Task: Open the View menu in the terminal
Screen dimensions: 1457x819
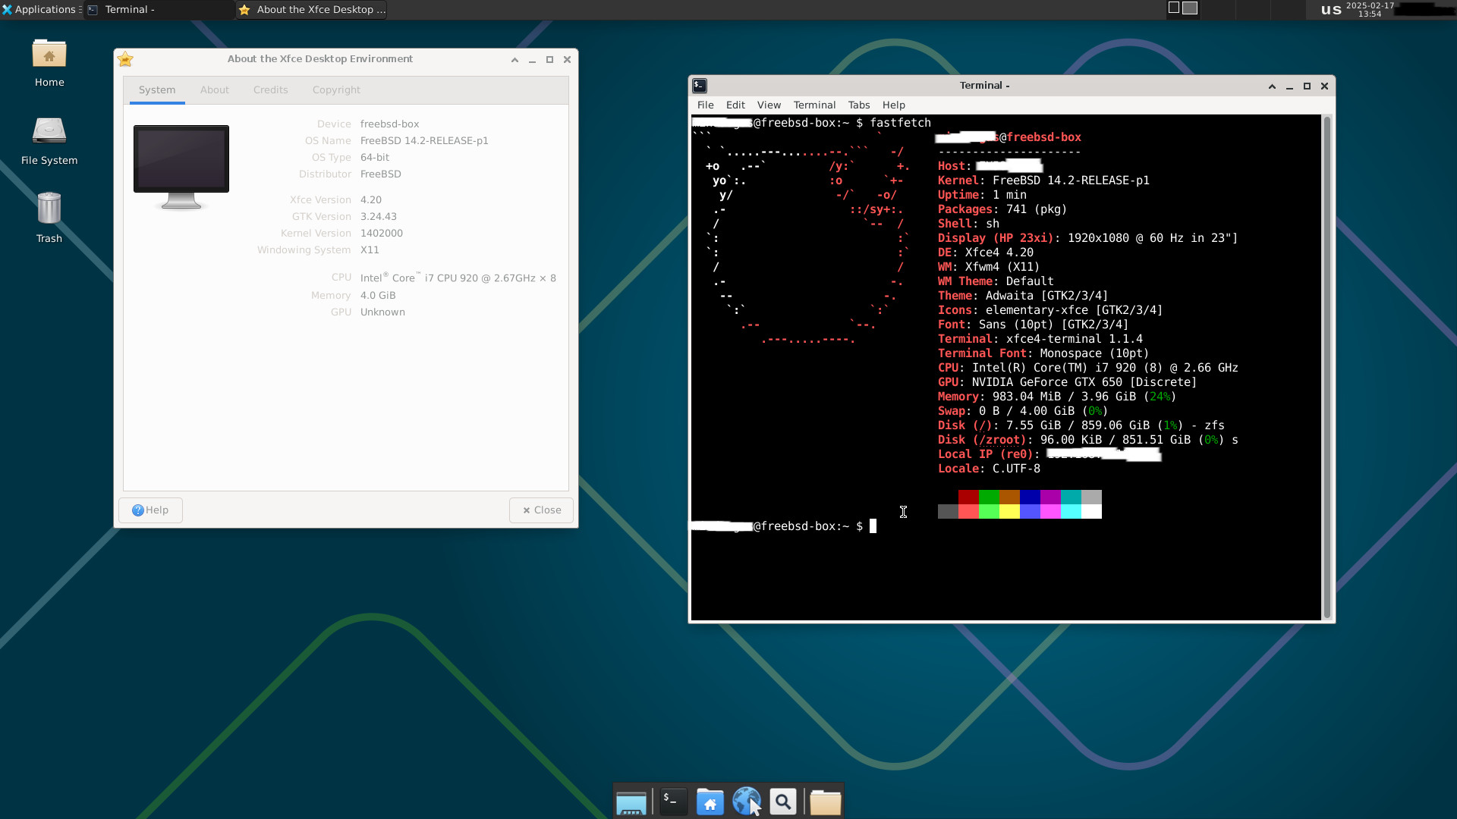Action: (768, 105)
